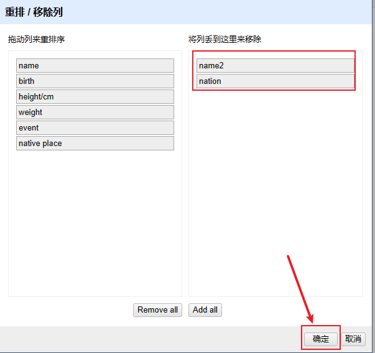Screen dimensions: 375x353
Task: Select the event column item
Action: [x=95, y=127]
